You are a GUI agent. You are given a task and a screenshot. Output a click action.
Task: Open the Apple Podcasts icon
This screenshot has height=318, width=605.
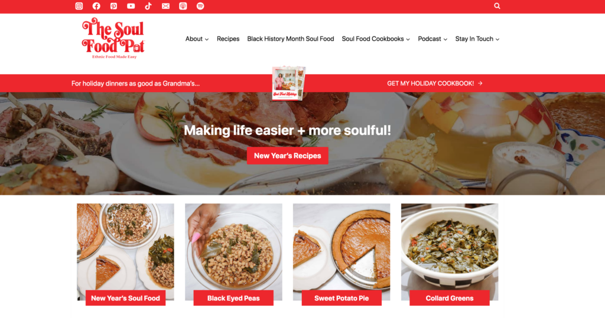[x=183, y=6]
